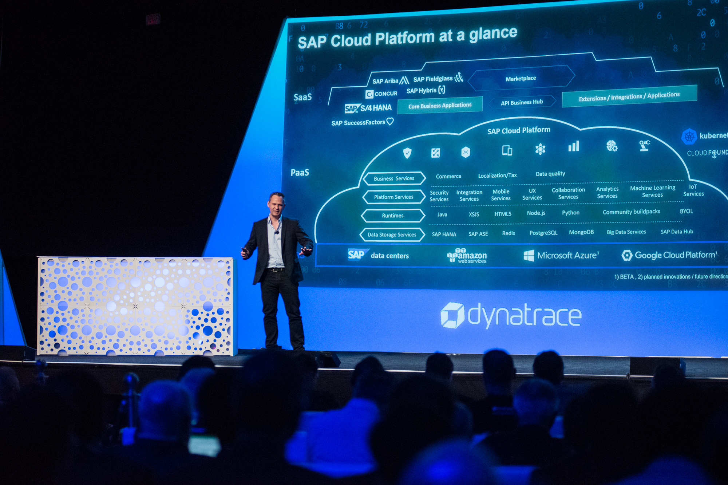Click the SAP Fieldglass signal logo
The width and height of the screenshot is (728, 485).
point(459,77)
